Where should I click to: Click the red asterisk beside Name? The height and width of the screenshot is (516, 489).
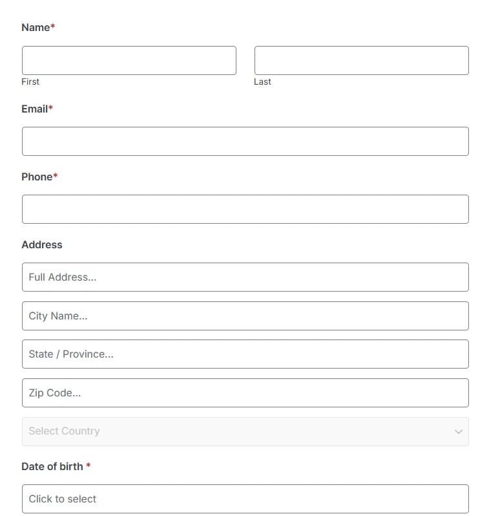(52, 26)
